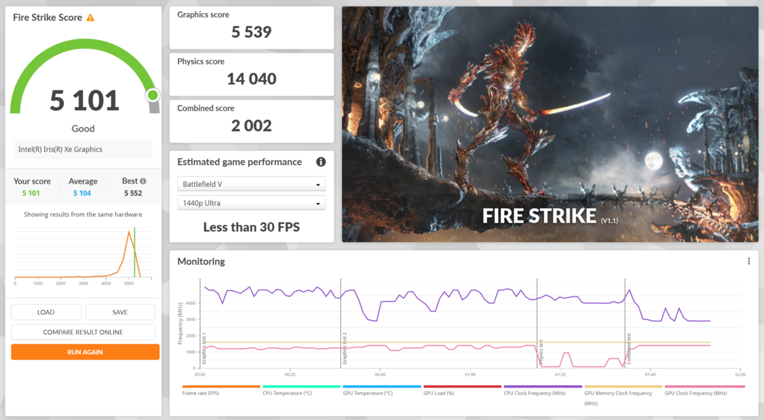The image size is (764, 420).
Task: Click the warning triangle beside Fire Strike Score
Action: [x=91, y=17]
